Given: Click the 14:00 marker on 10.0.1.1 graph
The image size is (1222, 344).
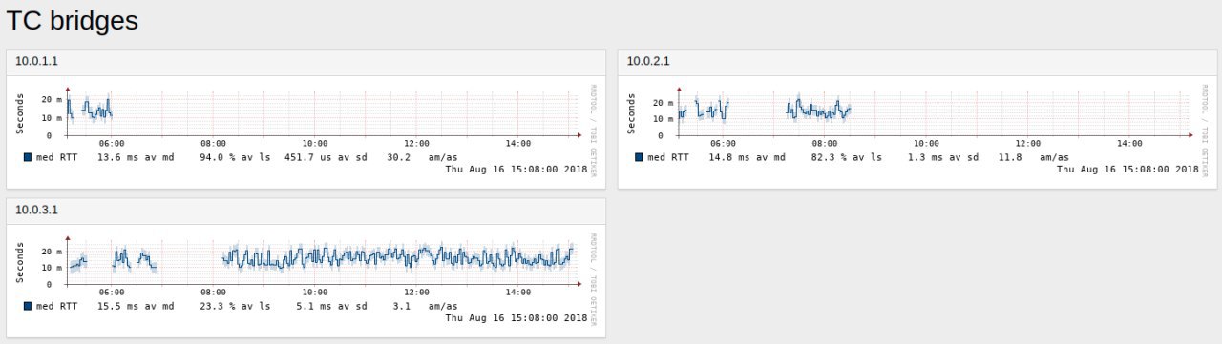Looking at the screenshot, I should [x=518, y=143].
